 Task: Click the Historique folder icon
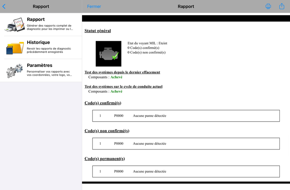point(15,47)
